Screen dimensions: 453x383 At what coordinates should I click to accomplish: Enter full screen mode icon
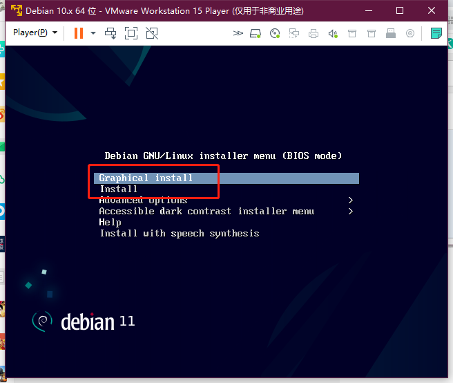click(131, 33)
